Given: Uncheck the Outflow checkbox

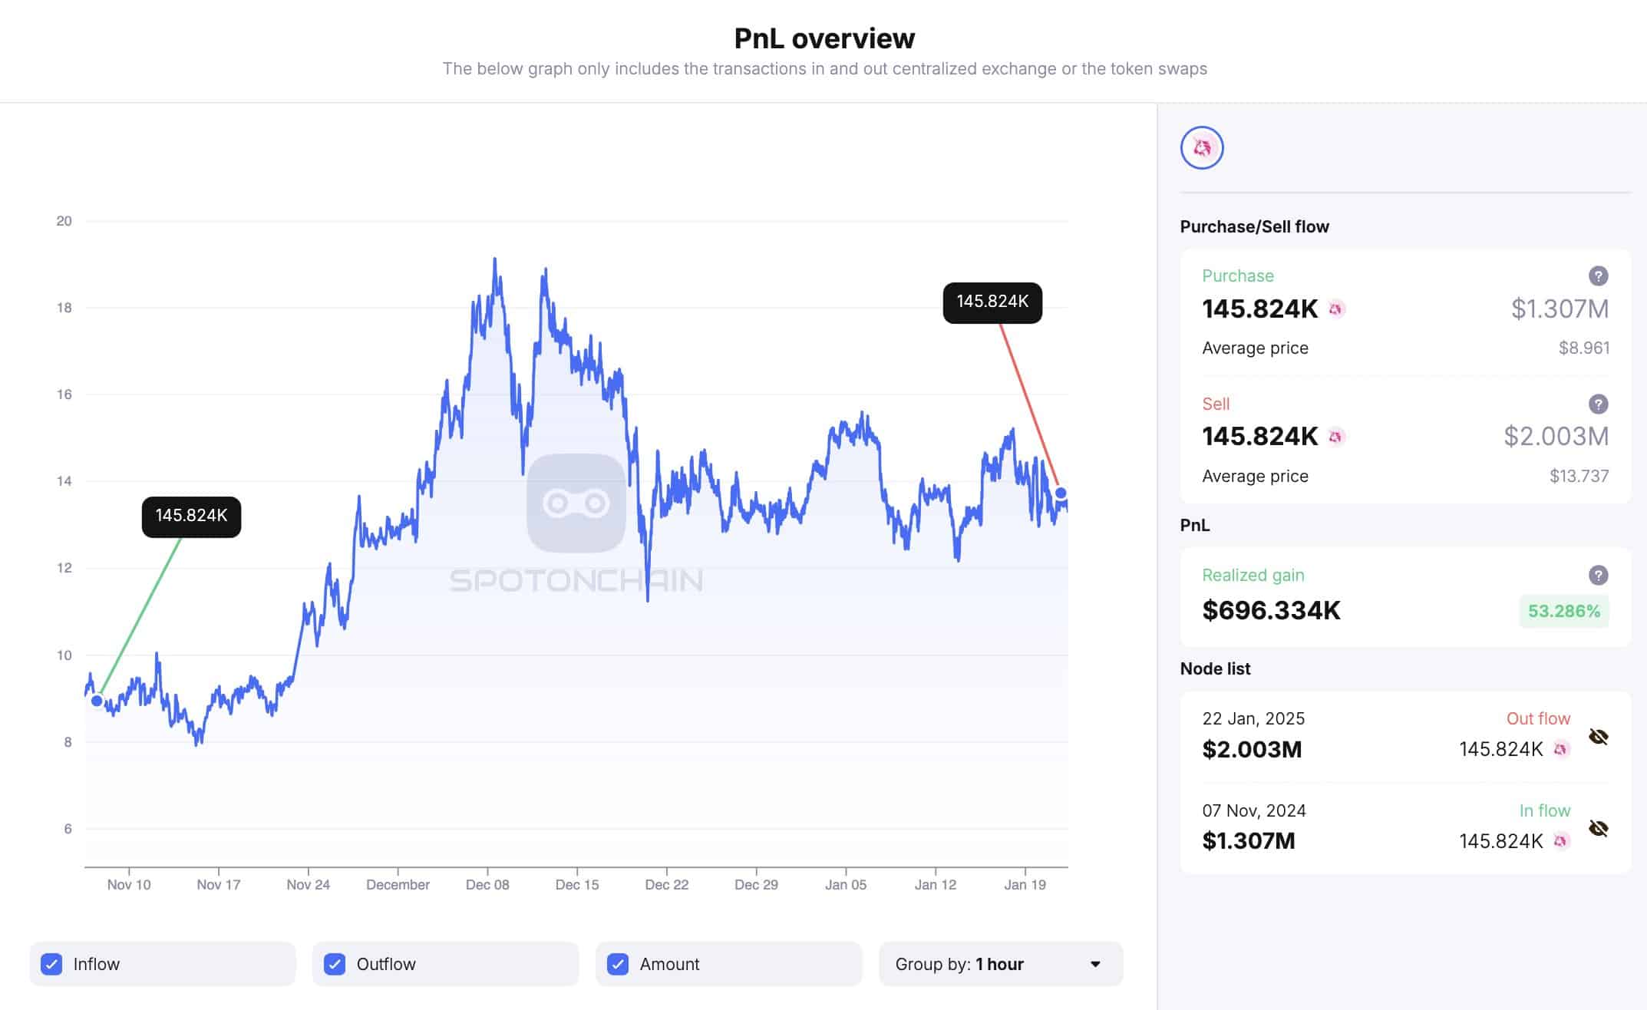Looking at the screenshot, I should [335, 964].
